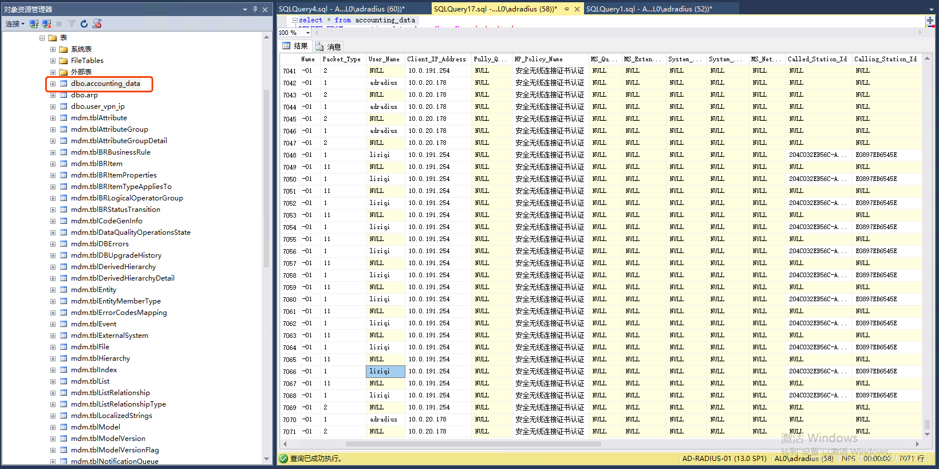This screenshot has width=939, height=469.
Task: Click AD-RADIUS-01 (13.0 SP1) in status bar
Action: coord(724,458)
